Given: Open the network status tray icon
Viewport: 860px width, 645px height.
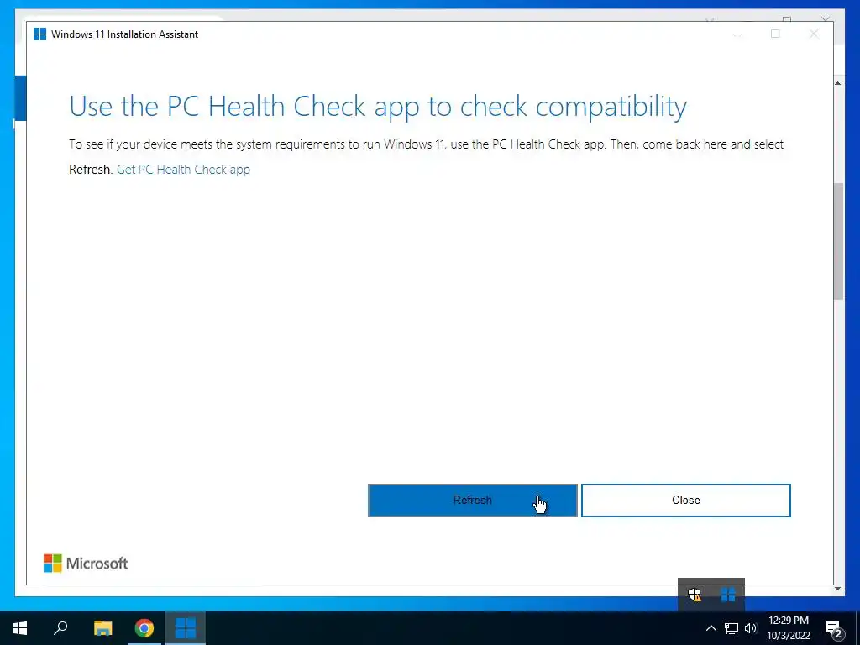Looking at the screenshot, I should pyautogui.click(x=732, y=628).
